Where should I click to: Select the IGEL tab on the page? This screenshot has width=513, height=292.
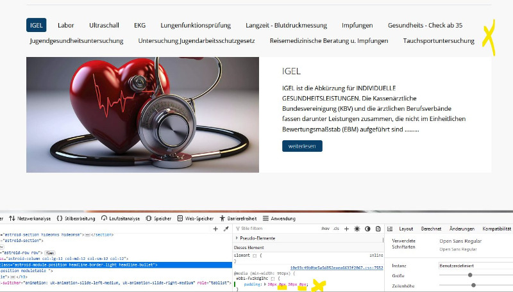click(37, 25)
